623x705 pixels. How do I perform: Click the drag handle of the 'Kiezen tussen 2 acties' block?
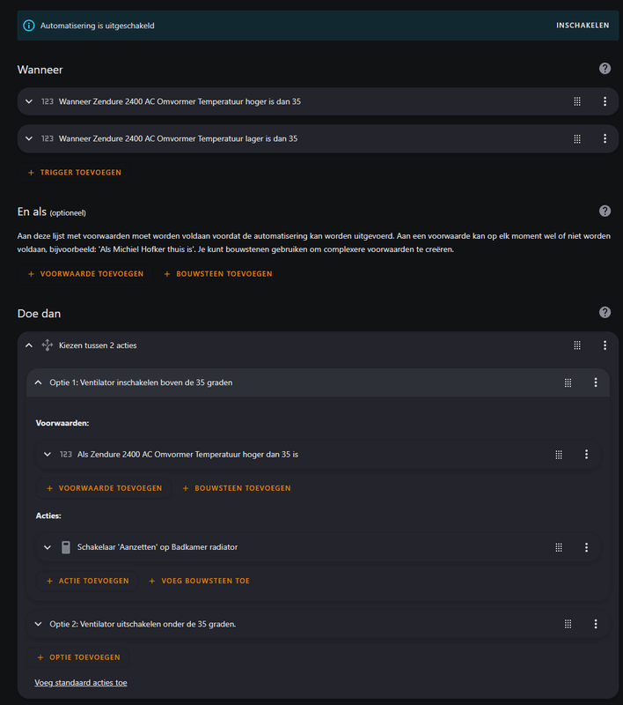tap(577, 345)
